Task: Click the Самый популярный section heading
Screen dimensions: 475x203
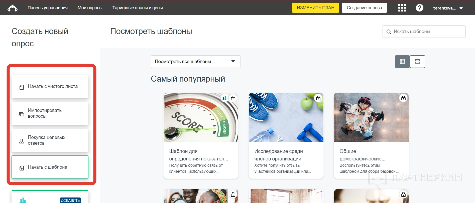Action: 188,79
